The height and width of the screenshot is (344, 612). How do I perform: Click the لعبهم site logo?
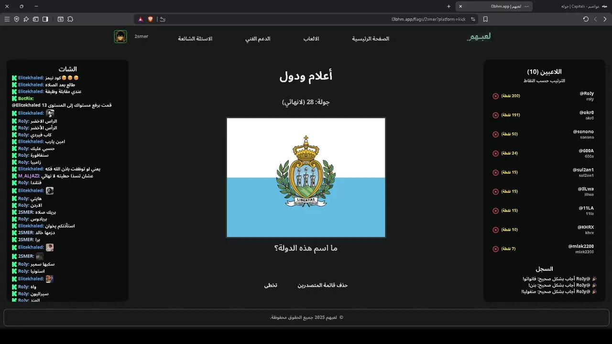479,37
